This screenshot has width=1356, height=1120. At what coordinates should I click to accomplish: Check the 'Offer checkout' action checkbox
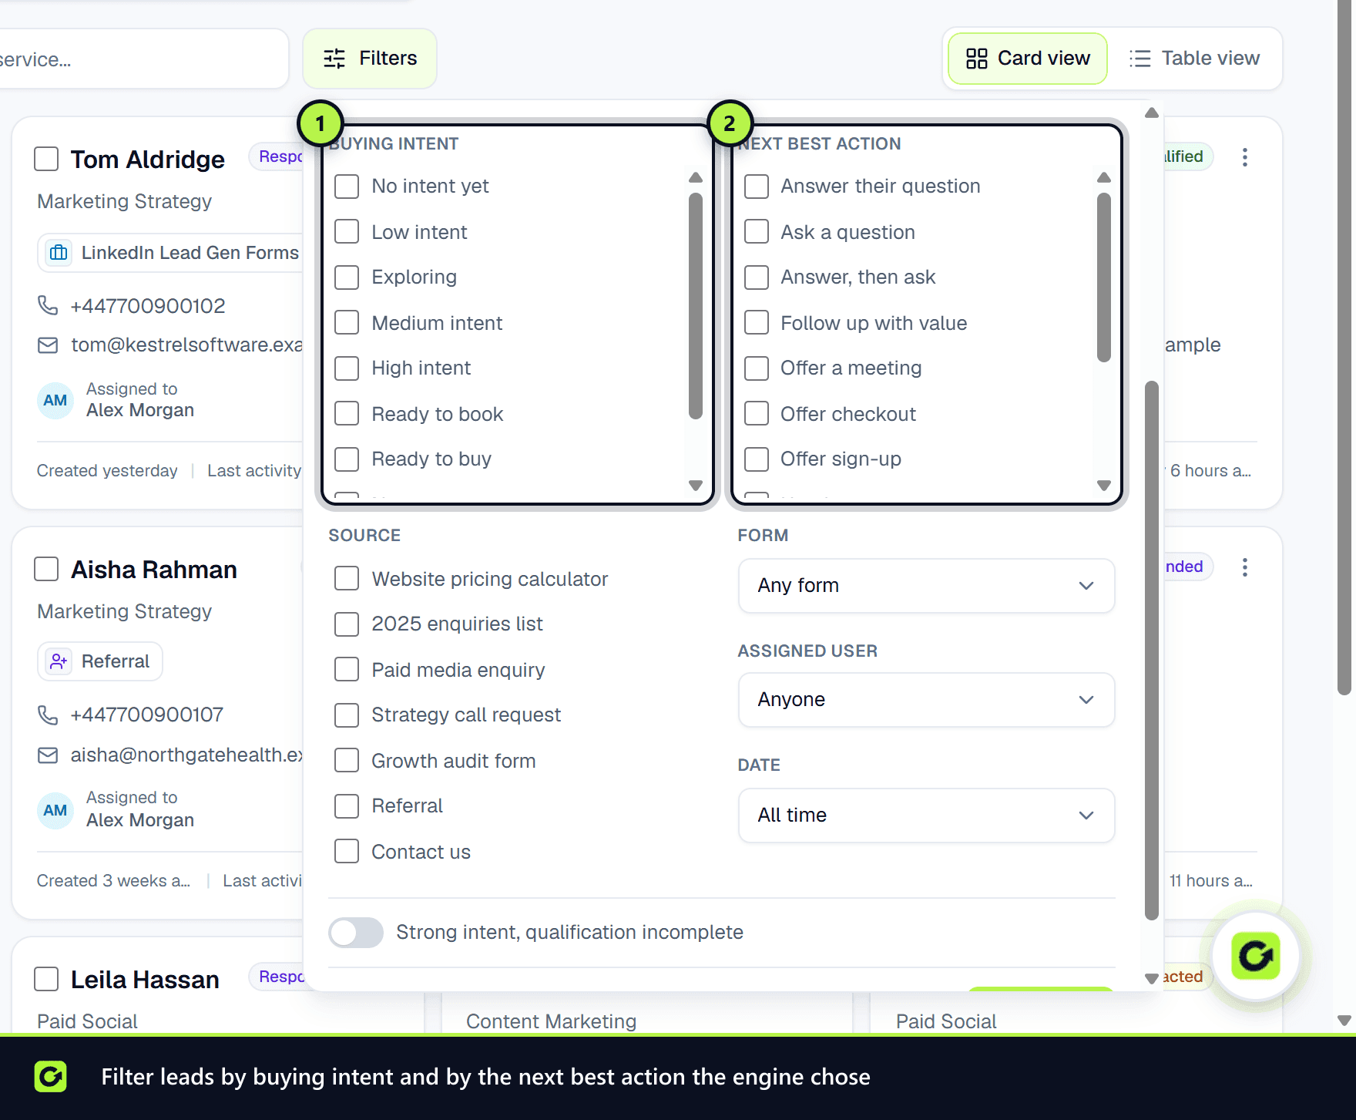pyautogui.click(x=757, y=414)
